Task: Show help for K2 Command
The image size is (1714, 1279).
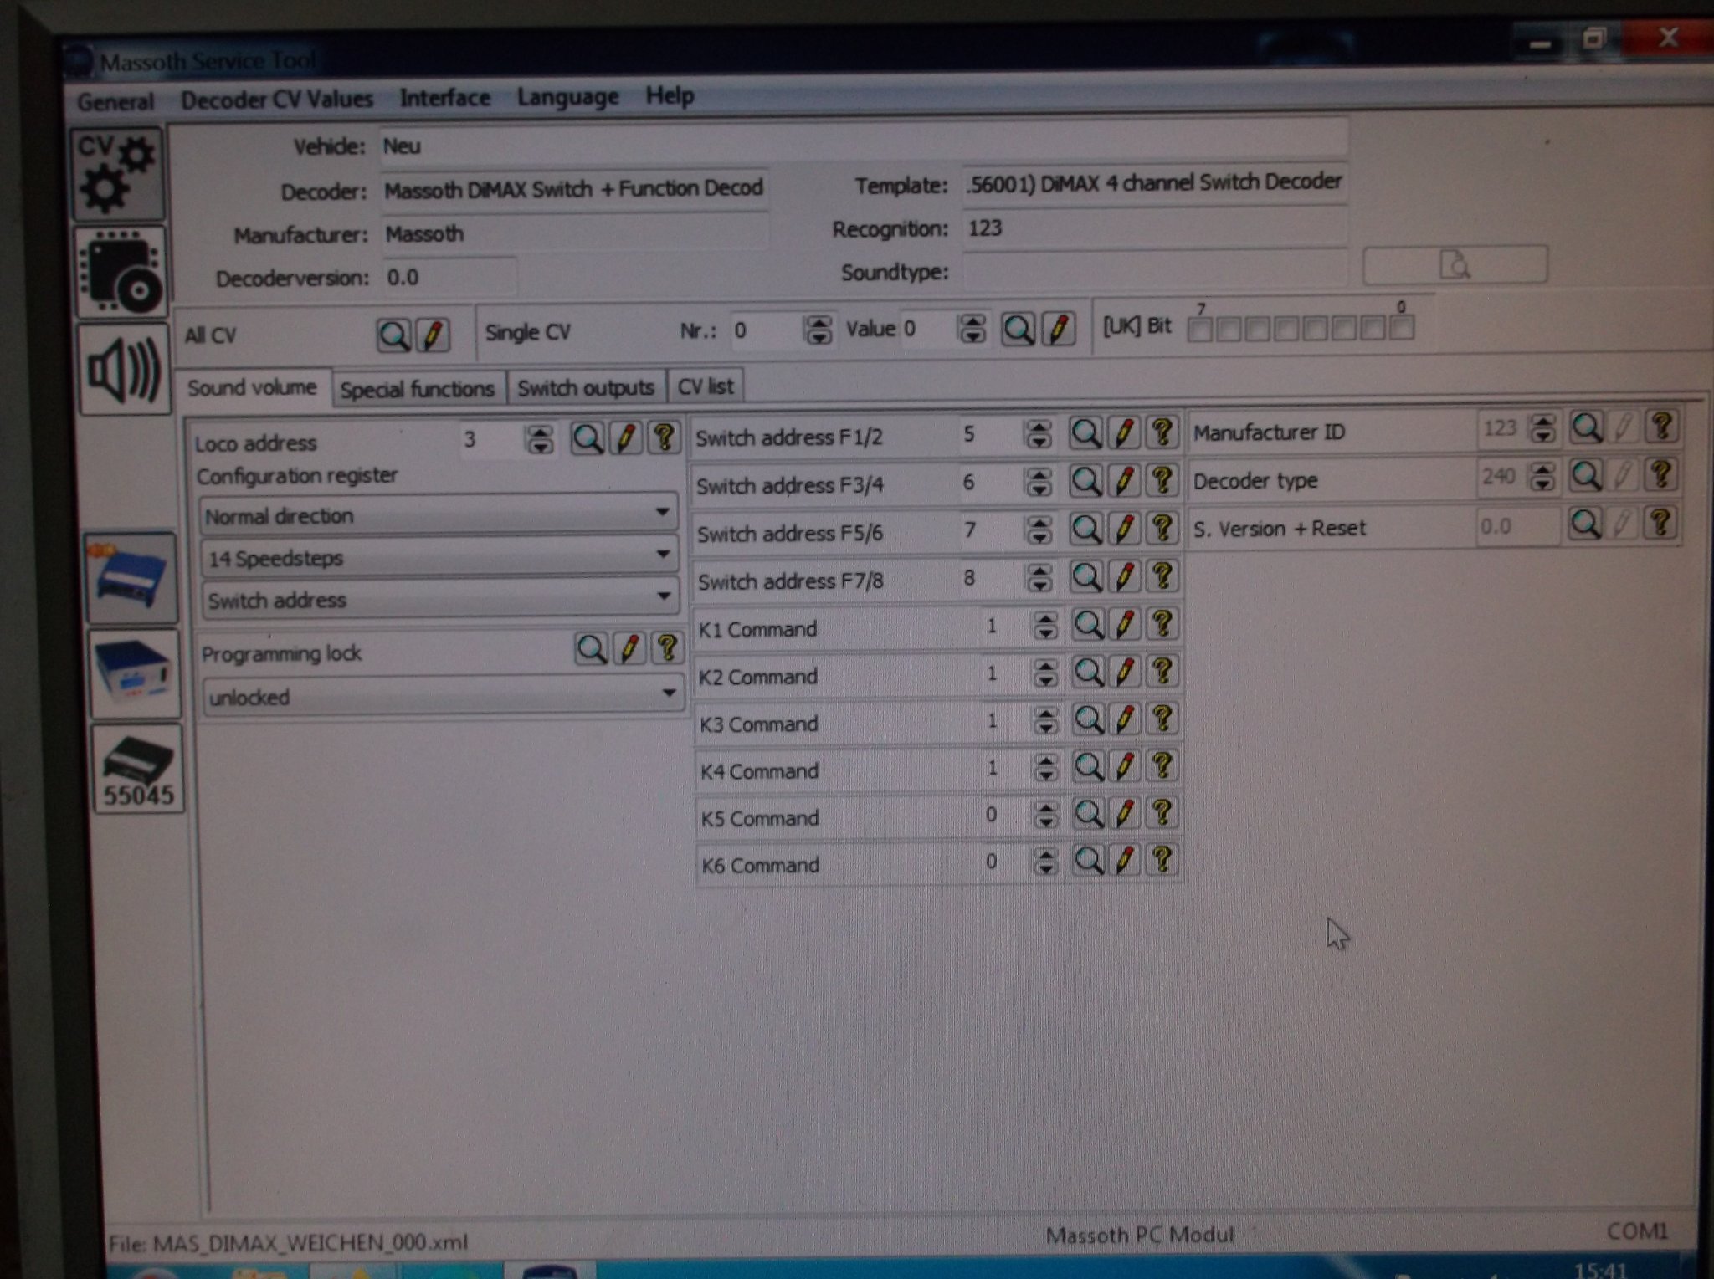Action: pos(1162,672)
